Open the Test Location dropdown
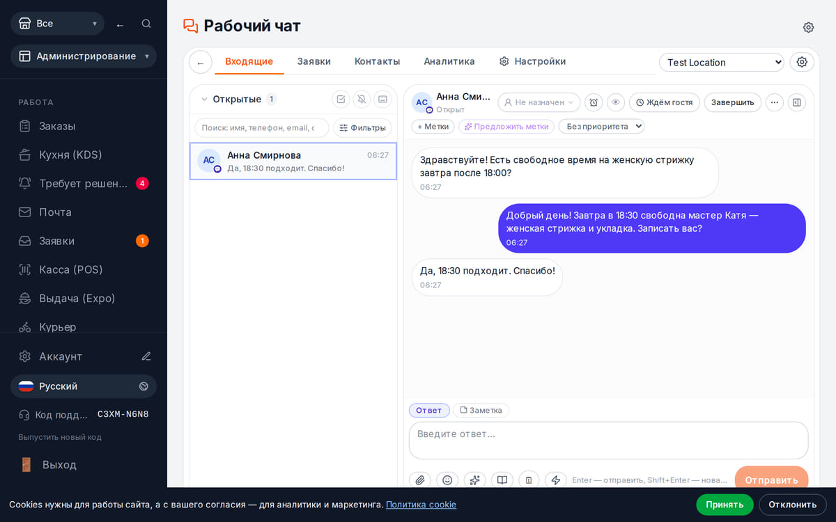836x522 pixels. pos(722,63)
